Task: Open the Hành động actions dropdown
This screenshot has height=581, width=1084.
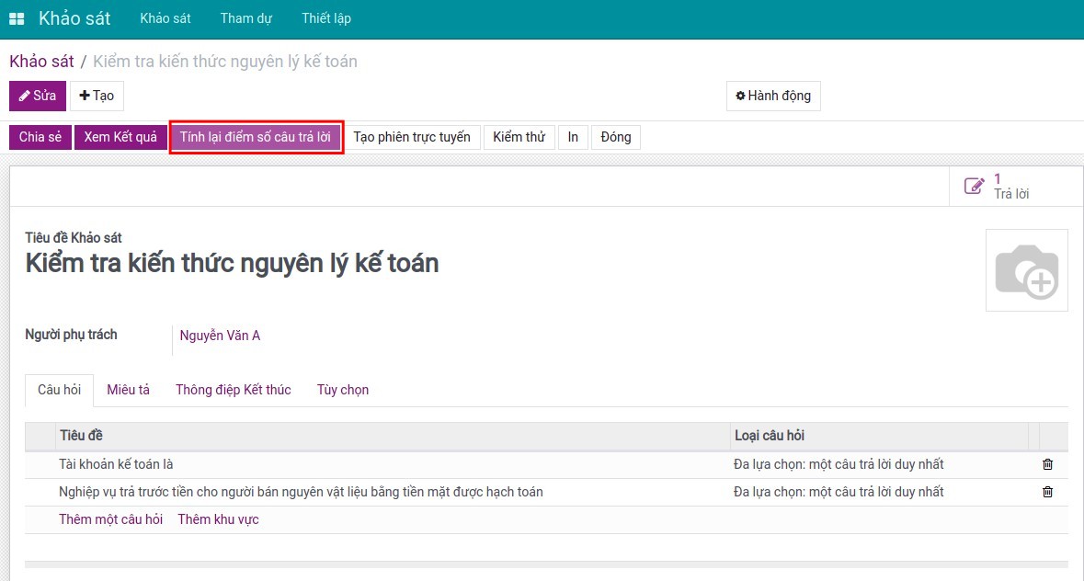Action: (x=772, y=96)
